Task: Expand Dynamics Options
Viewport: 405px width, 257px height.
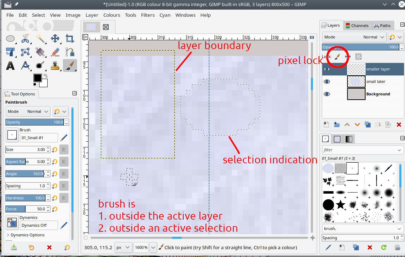Action: click(x=25, y=235)
